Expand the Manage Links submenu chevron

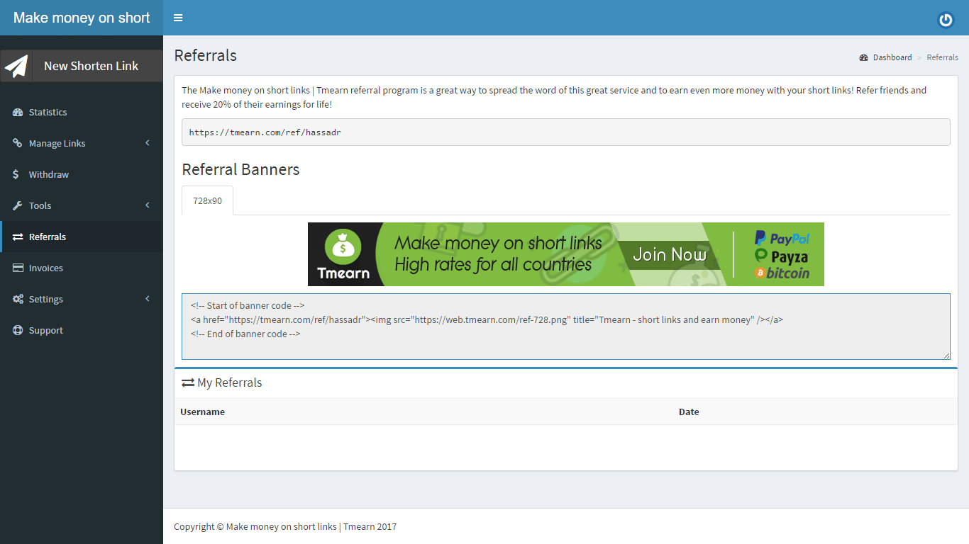pos(148,143)
